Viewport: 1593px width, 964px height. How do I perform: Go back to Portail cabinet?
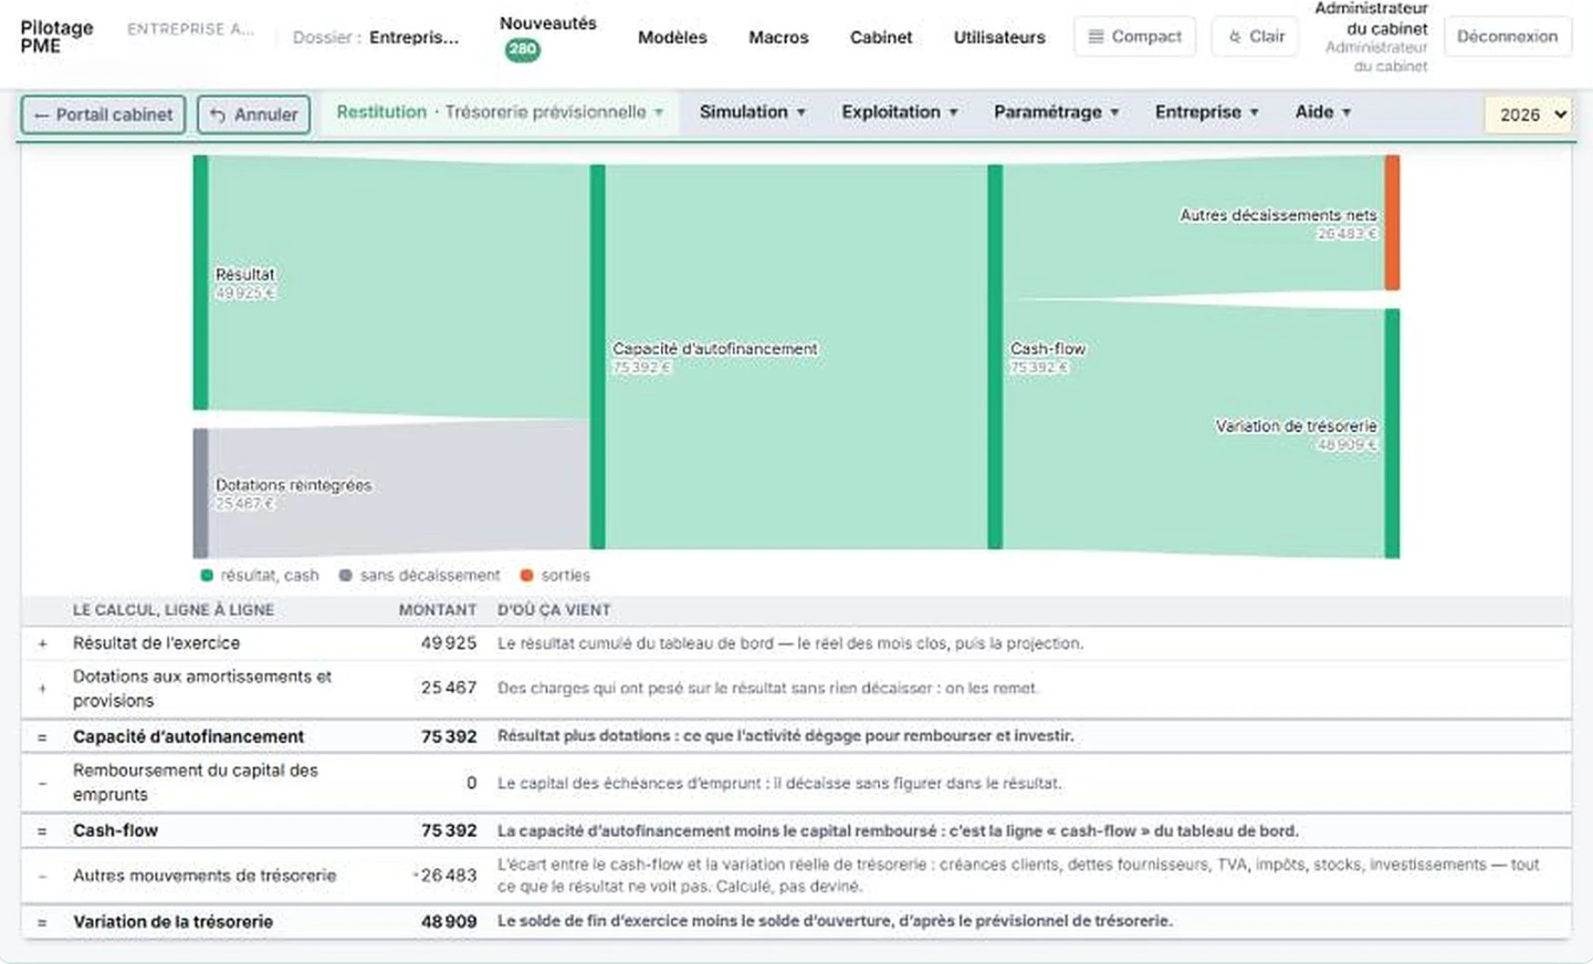[x=103, y=115]
